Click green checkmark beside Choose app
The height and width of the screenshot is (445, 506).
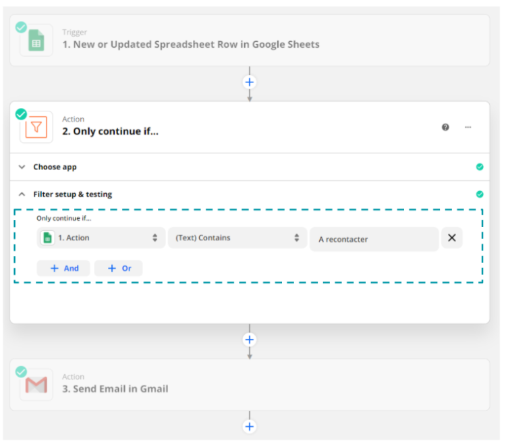[x=480, y=167]
